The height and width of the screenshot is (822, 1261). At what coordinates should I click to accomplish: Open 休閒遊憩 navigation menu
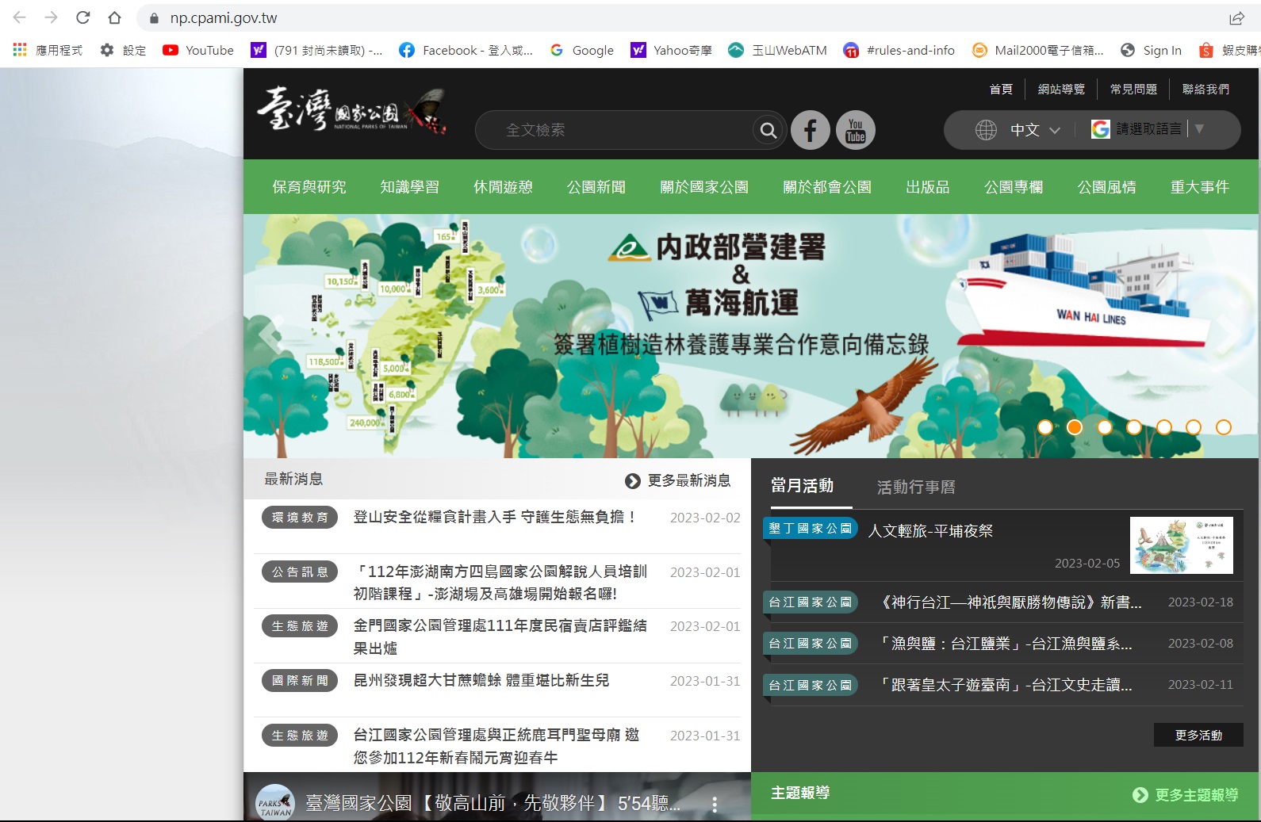click(503, 187)
